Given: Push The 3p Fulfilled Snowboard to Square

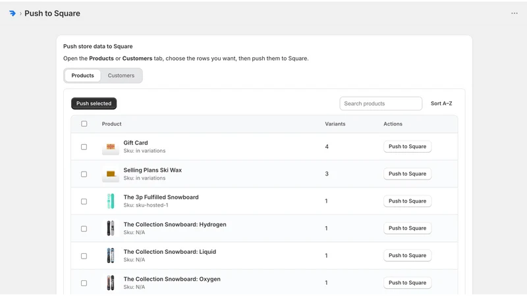Looking at the screenshot, I should click(407, 201).
